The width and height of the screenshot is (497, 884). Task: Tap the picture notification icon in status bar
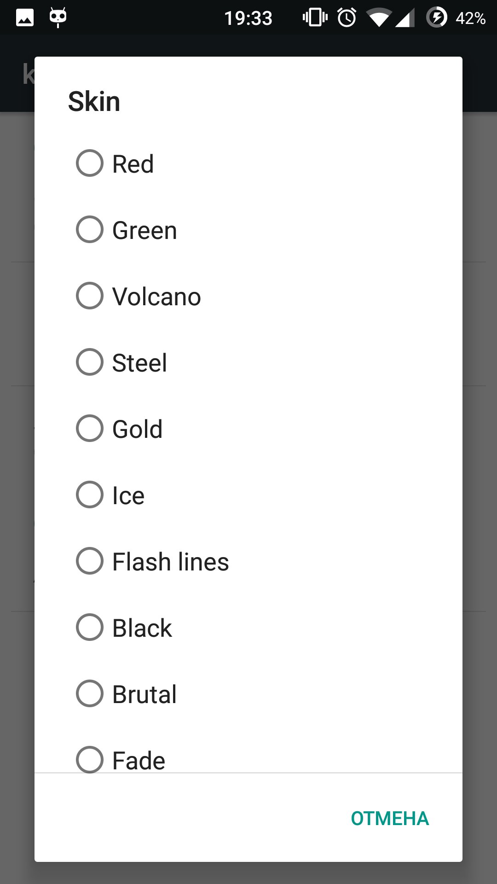click(x=25, y=18)
